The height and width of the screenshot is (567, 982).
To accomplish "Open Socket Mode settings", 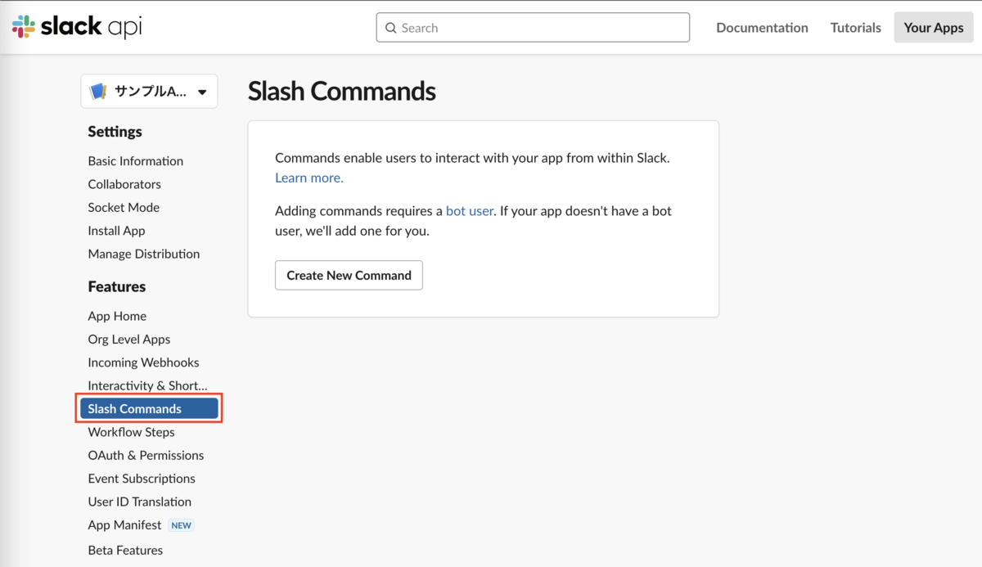I will 124,207.
